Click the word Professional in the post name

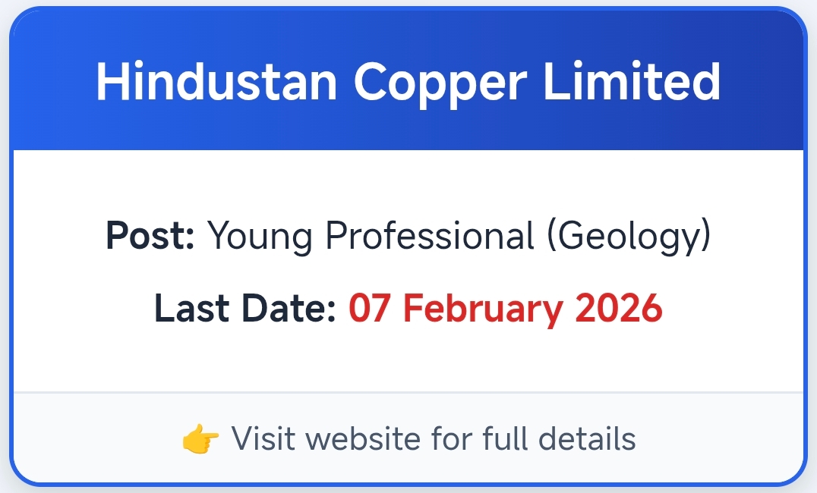[x=430, y=236]
